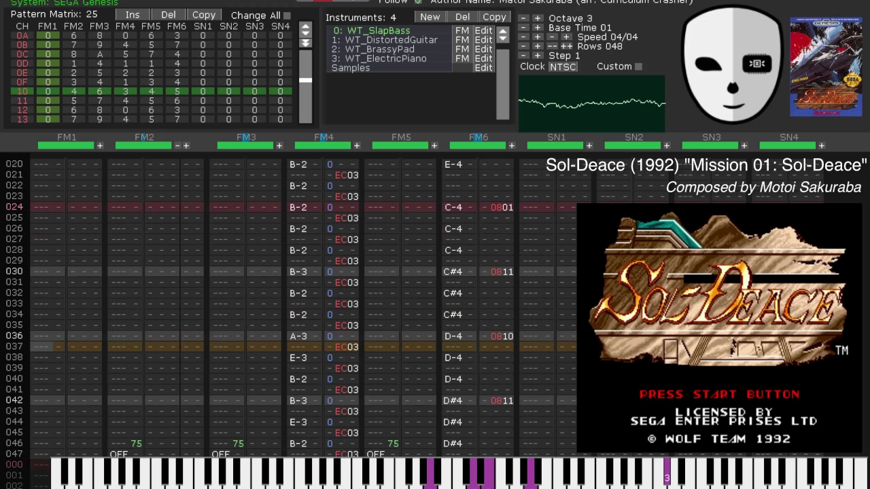Select the WT_SlapBass instrument
Image resolution: width=870 pixels, height=489 pixels.
(x=389, y=31)
